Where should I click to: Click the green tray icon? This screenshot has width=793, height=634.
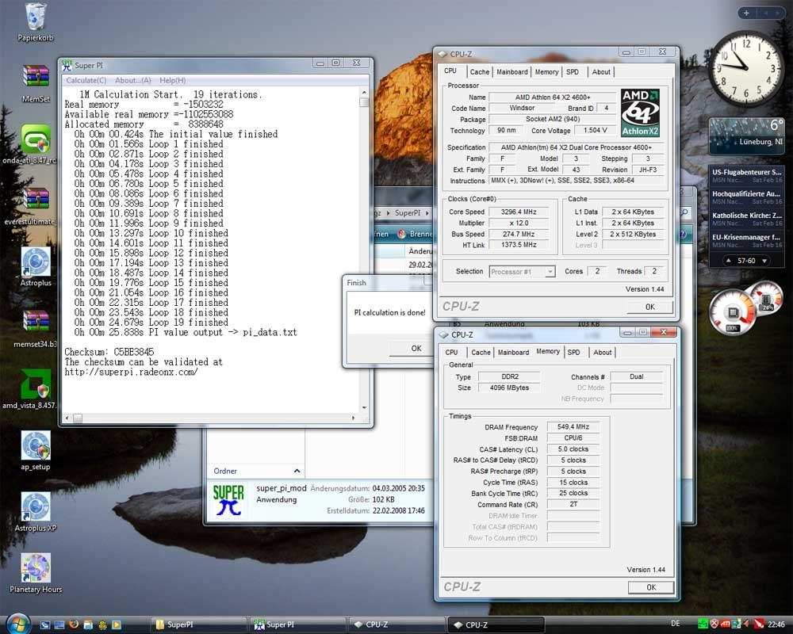(x=703, y=624)
